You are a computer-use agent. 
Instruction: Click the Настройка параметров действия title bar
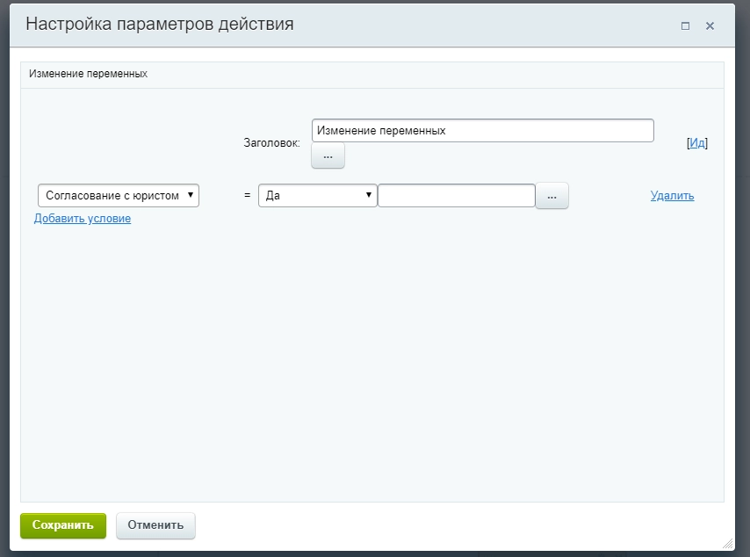click(x=351, y=25)
